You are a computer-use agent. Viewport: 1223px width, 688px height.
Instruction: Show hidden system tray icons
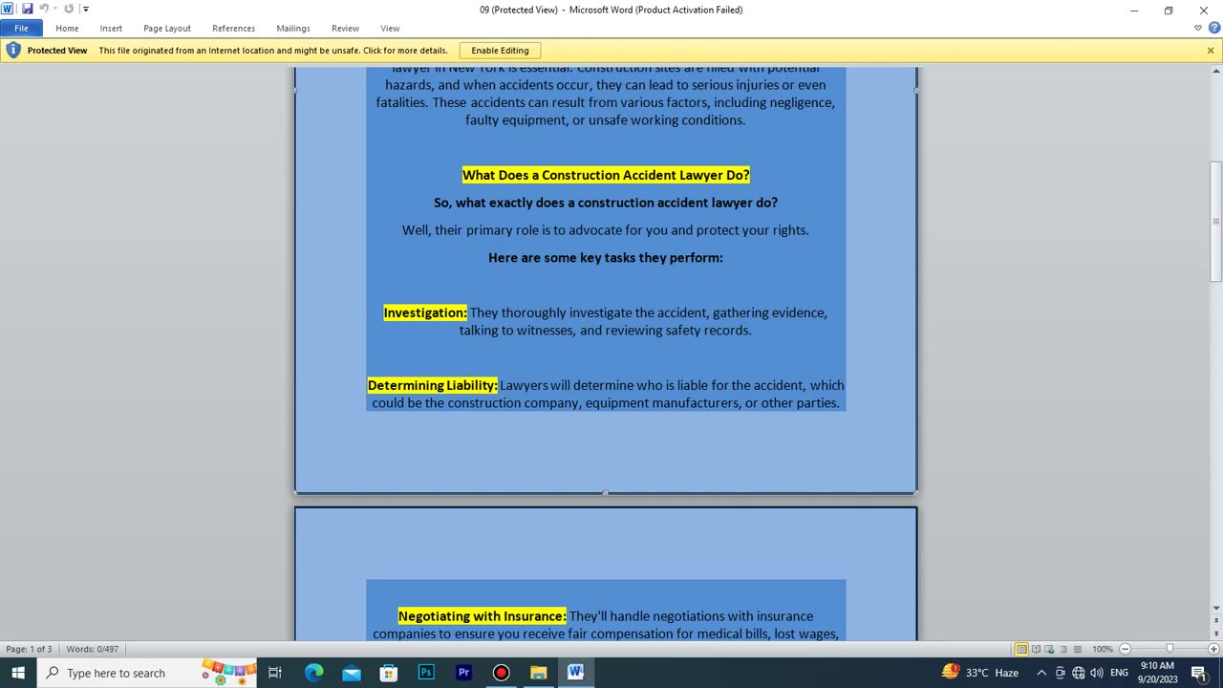coord(1041,673)
